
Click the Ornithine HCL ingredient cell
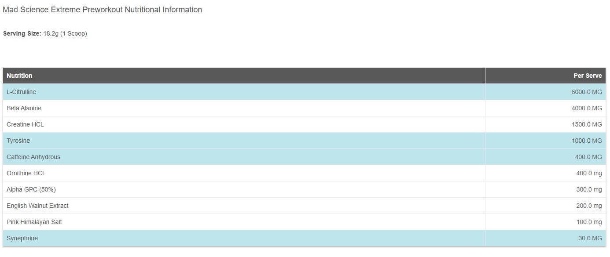click(x=26, y=173)
